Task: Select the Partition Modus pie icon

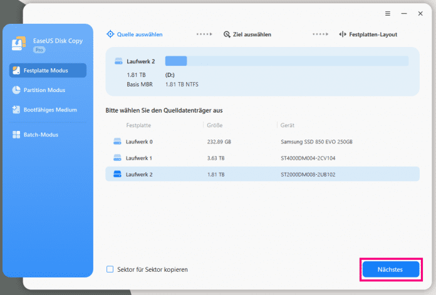Action: click(x=16, y=90)
